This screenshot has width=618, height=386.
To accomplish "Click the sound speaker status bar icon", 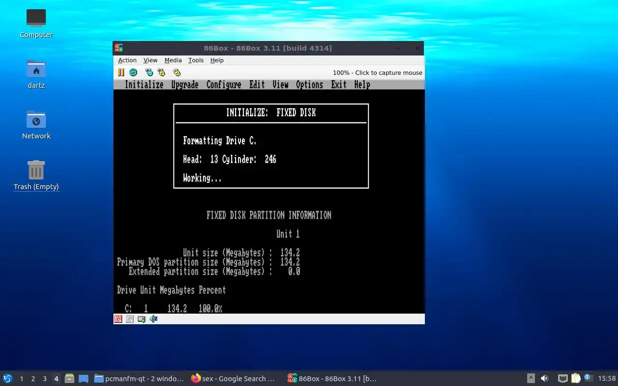I will [154, 319].
